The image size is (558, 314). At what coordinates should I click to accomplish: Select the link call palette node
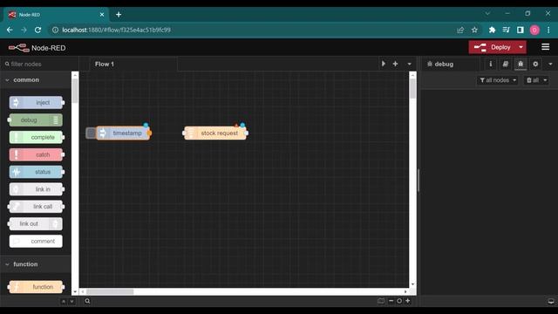[36, 207]
